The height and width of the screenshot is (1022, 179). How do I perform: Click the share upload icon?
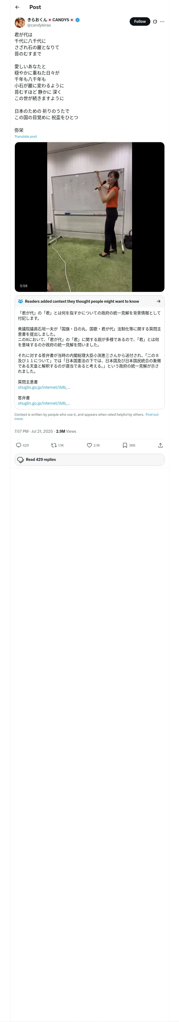pyautogui.click(x=160, y=445)
